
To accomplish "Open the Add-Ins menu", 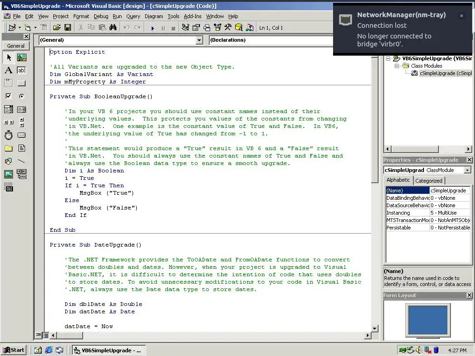I will 193,16.
